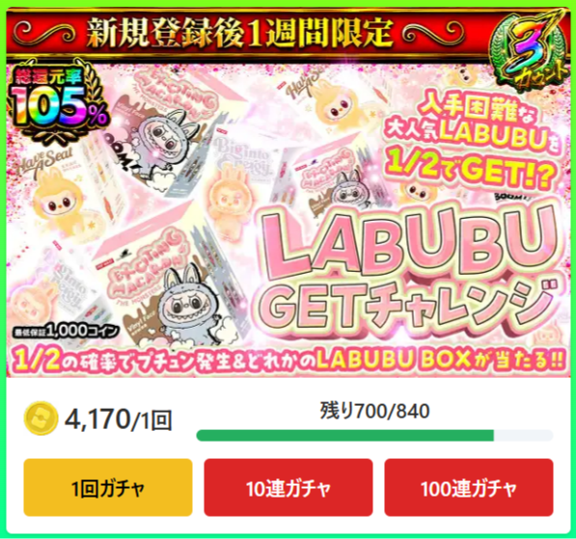Click the LABUBU GET challenge title graphic

pos(410,270)
